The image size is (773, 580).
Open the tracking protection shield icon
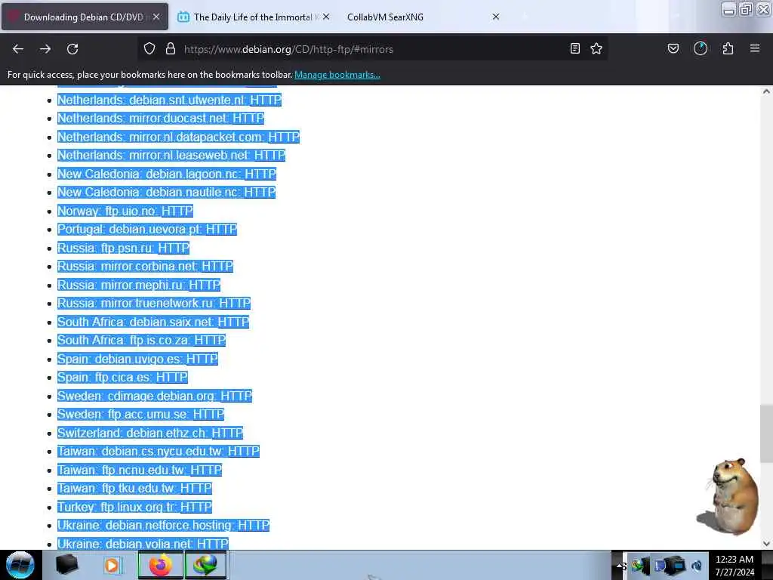click(149, 48)
